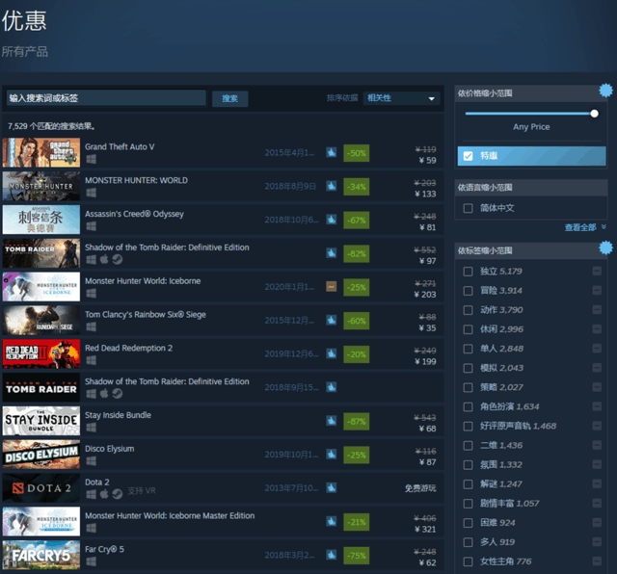
Task: Click the review icon for Stay Inside Bundle
Action: click(x=332, y=421)
